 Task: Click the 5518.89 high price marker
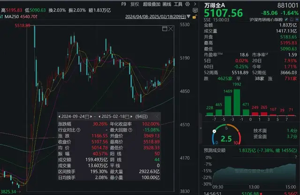coord(22,25)
